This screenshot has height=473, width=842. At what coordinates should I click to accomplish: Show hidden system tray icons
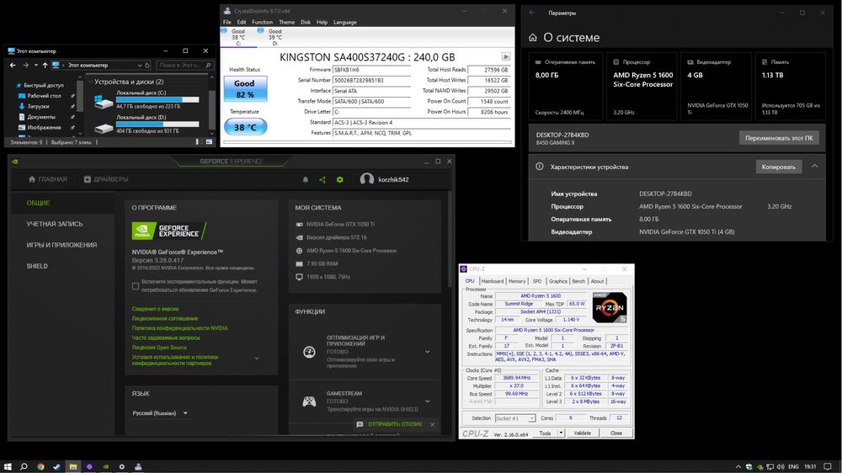(x=738, y=466)
